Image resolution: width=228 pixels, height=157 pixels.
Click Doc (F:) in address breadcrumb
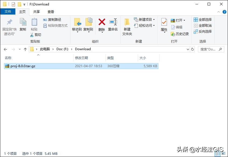(x=62, y=49)
